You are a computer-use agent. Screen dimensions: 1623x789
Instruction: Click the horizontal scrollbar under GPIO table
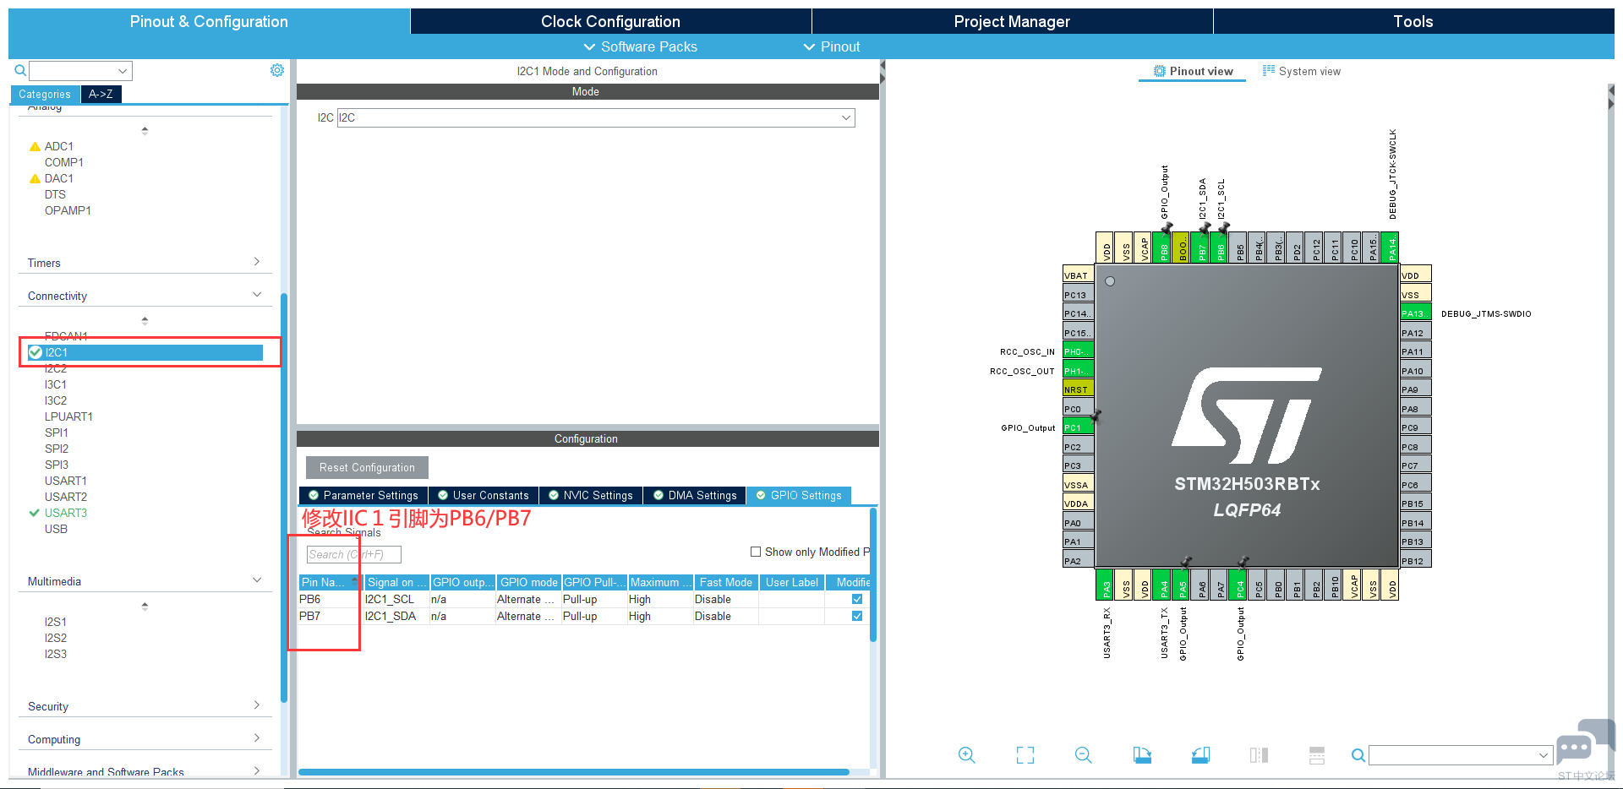tap(574, 772)
